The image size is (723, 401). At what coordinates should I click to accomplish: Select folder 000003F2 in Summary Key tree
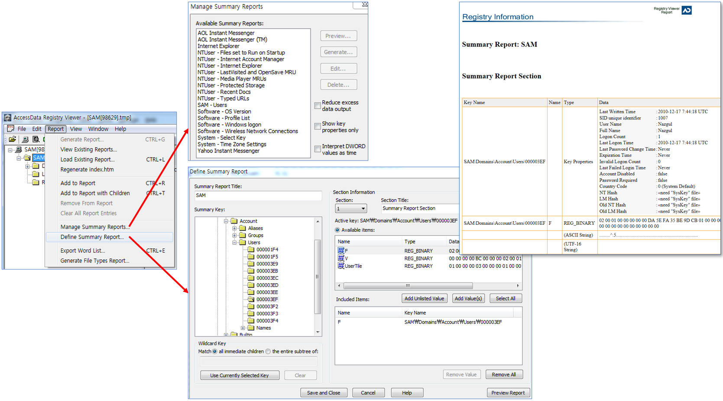263,307
